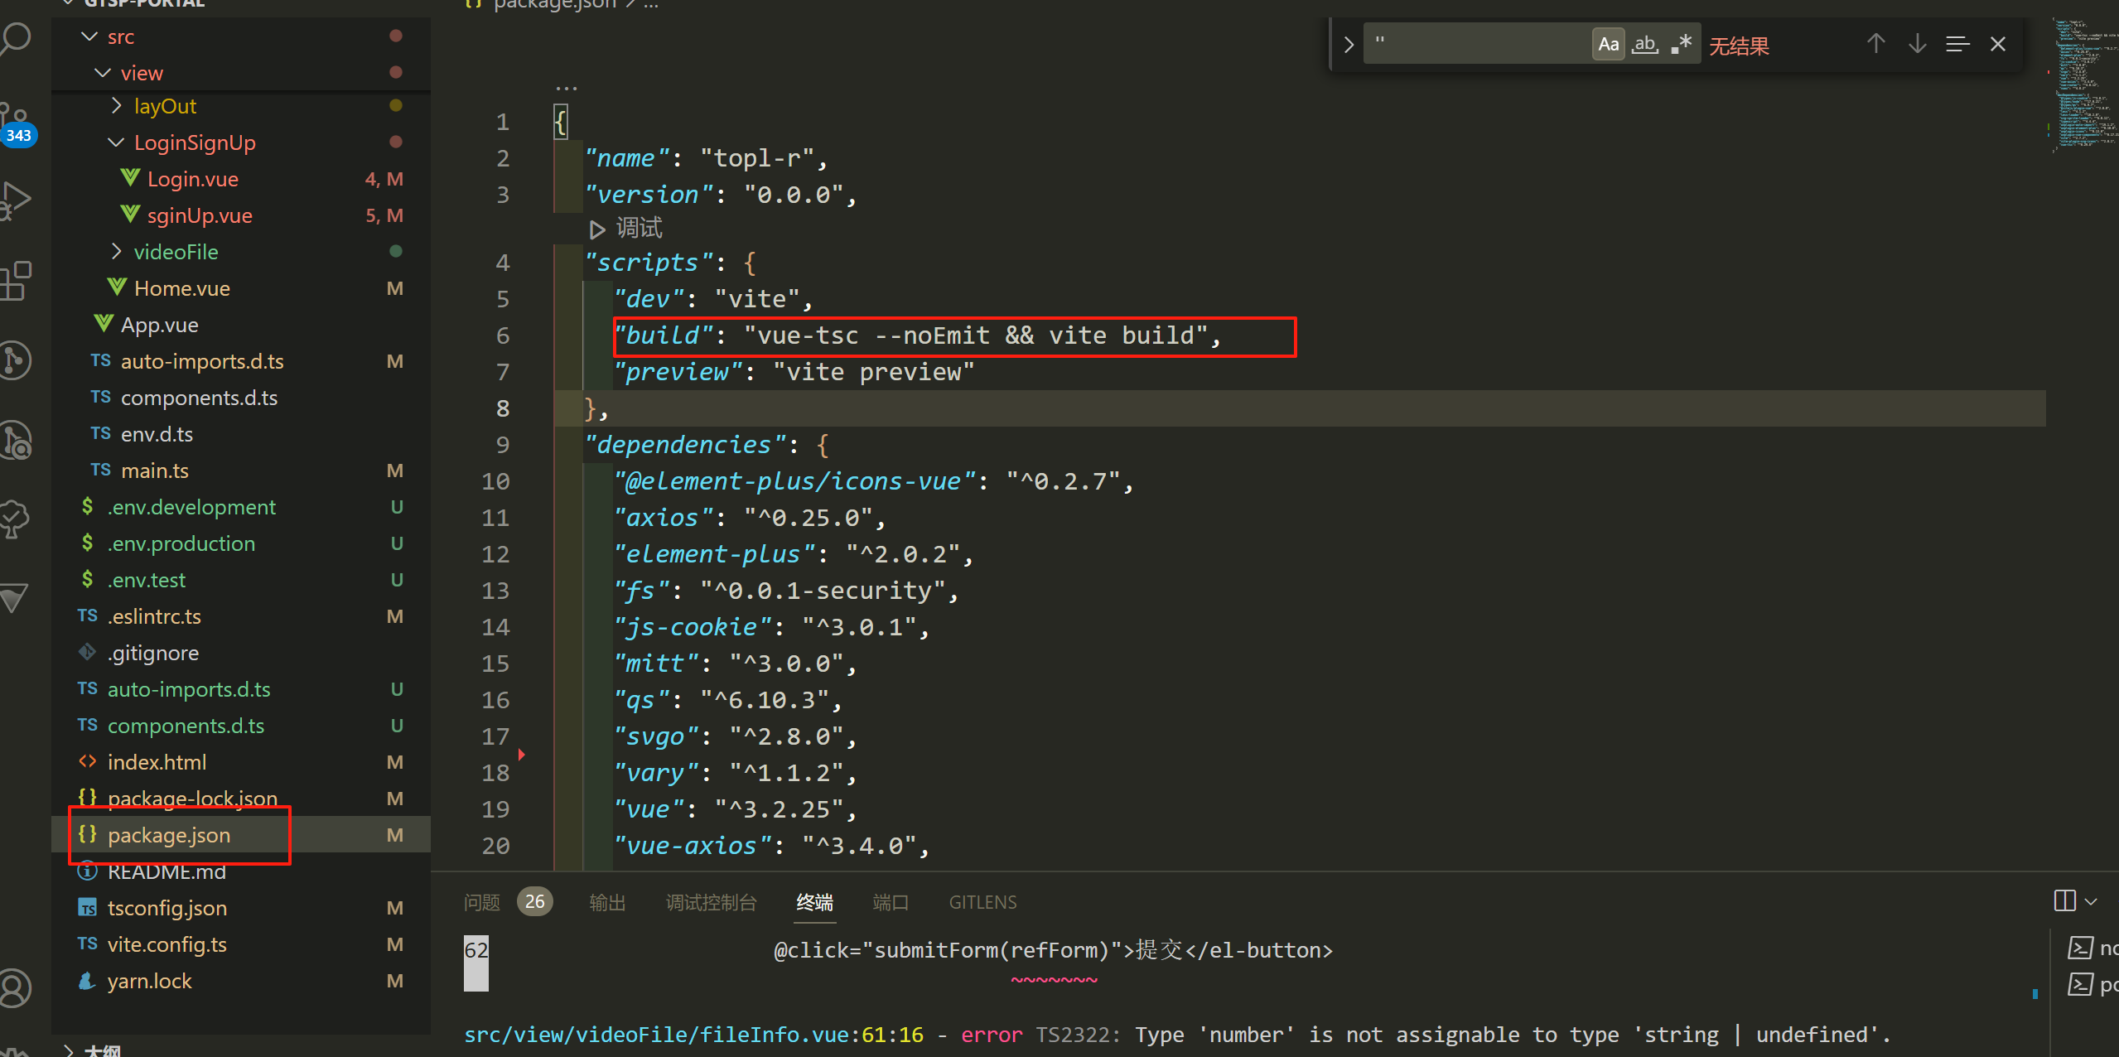Switch to the 调试控制台 tab
Viewport: 2119px width, 1057px height.
pos(711,902)
